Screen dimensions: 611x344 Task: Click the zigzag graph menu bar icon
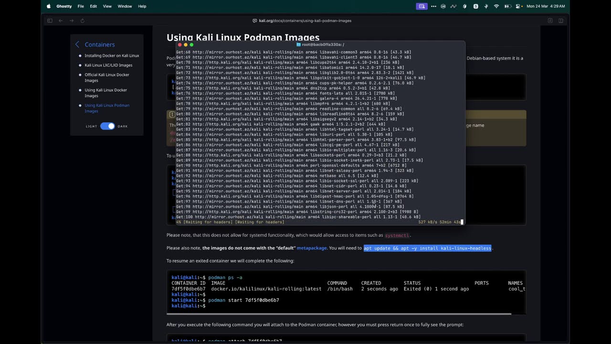pyautogui.click(x=453, y=6)
